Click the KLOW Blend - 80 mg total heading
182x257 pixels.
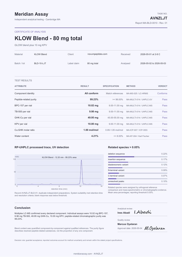click(x=48, y=38)
